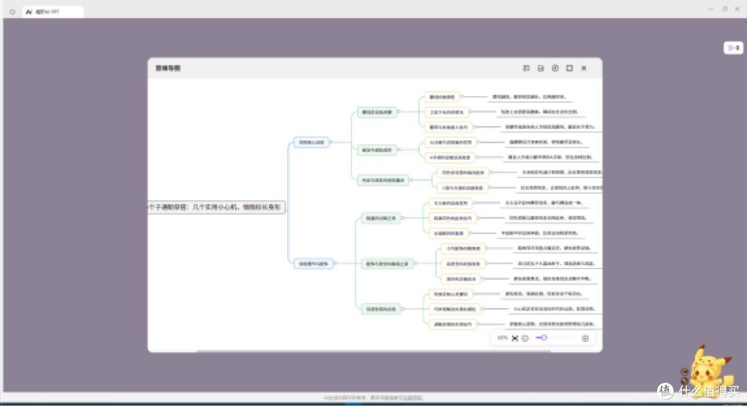Zoom in with the plus circle icon
Image resolution: width=747 pixels, height=407 pixels.
585,338
